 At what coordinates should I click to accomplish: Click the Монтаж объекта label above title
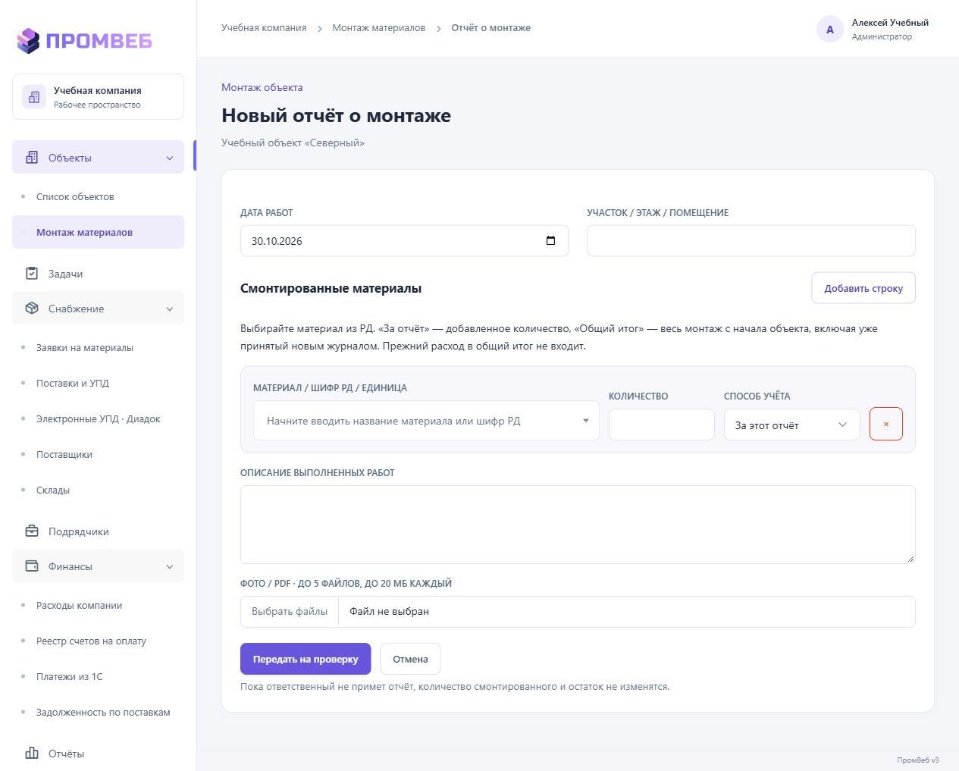click(x=262, y=87)
